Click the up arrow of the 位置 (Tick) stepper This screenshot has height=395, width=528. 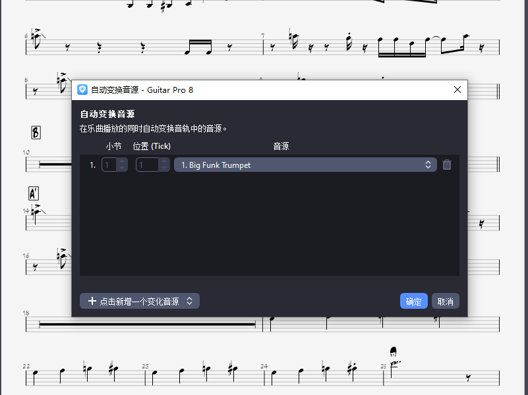pos(163,161)
